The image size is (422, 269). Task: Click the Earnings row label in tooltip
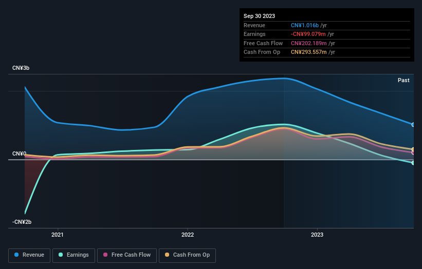254,34
